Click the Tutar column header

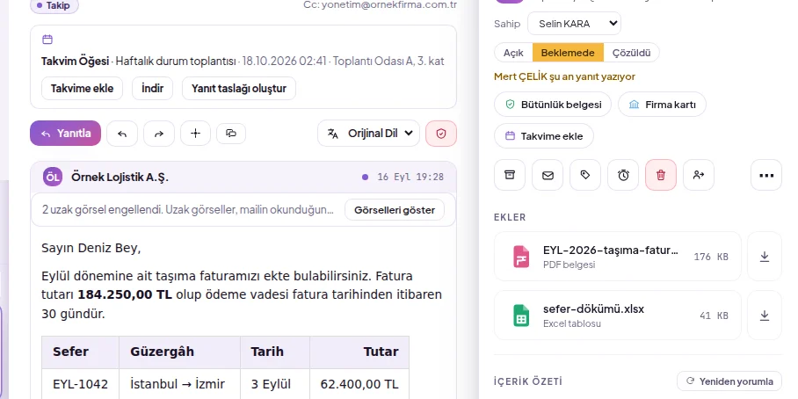pos(359,352)
